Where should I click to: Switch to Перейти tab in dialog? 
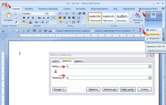click(x=79, y=61)
